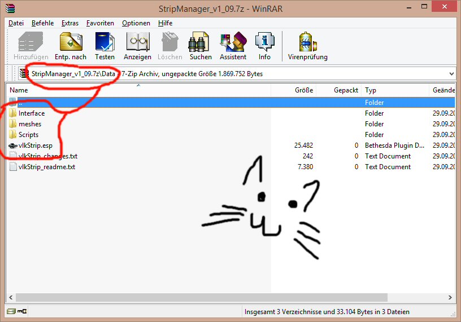Click the vlkStrip.esp plugin file icon
The width and height of the screenshot is (461, 322).
click(13, 145)
